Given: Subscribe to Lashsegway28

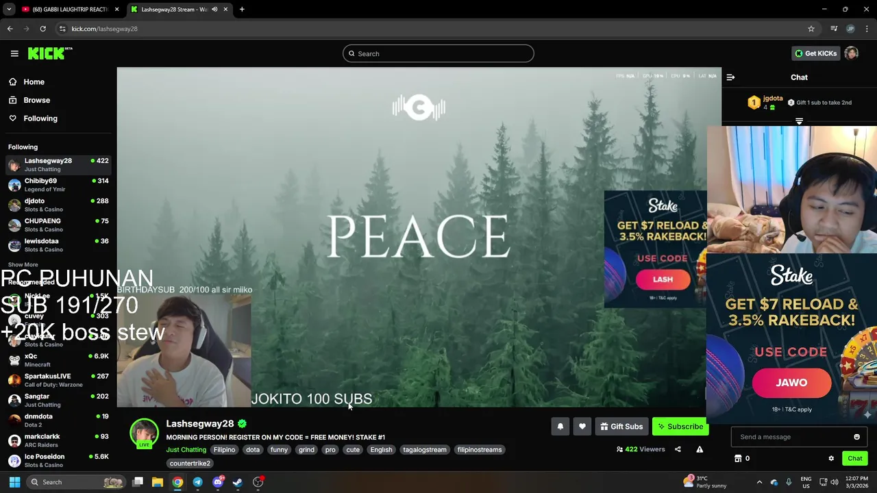Looking at the screenshot, I should (680, 427).
